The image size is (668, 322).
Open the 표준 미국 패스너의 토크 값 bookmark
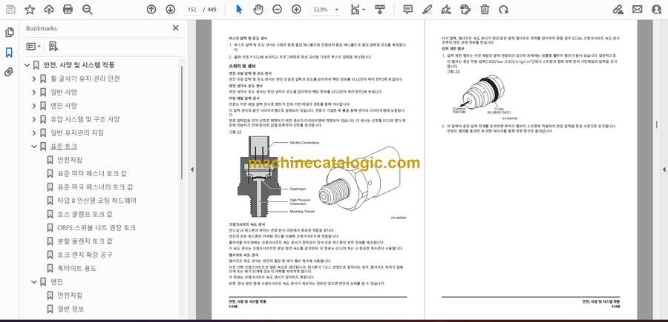click(x=96, y=187)
